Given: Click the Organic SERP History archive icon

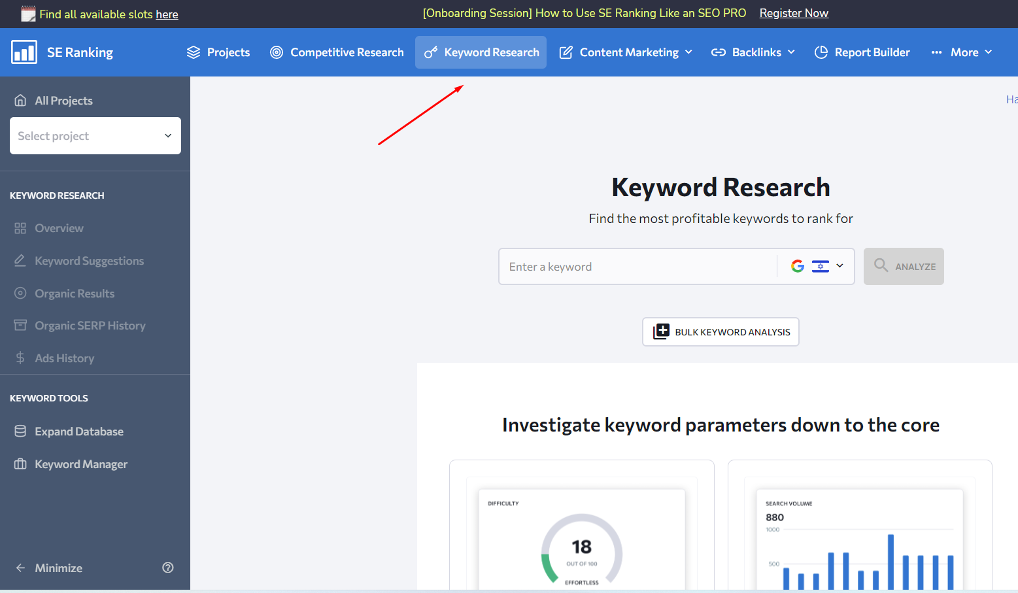Looking at the screenshot, I should click(20, 325).
